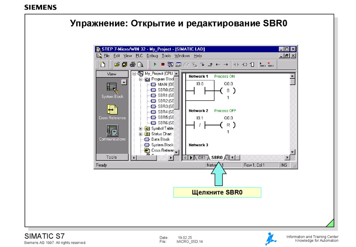The image size is (356, 247).
Task: Click the application icon in the title bar
Action: pos(98,49)
